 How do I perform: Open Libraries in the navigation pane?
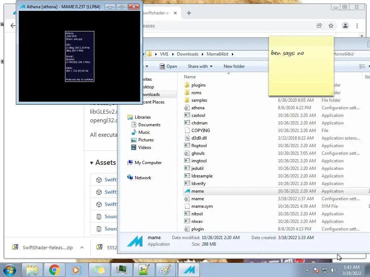pos(142,117)
